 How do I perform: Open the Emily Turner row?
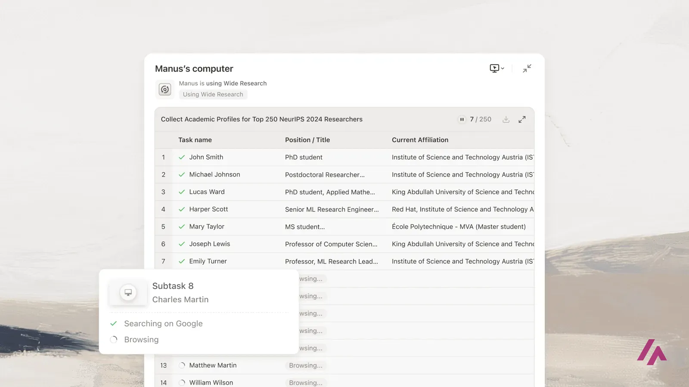point(344,261)
